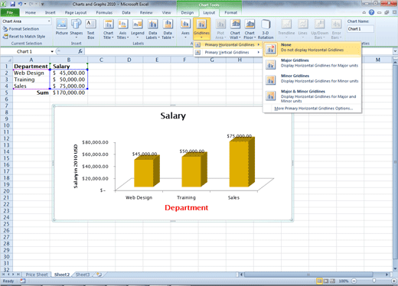Expand the Chart Area element dropdown
The height and width of the screenshot is (286, 398).
49,21
